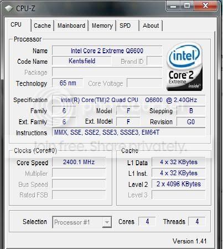Click the Version 1.41 text

point(189,241)
